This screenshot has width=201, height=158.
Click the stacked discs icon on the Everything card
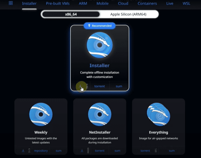click(x=158, y=114)
